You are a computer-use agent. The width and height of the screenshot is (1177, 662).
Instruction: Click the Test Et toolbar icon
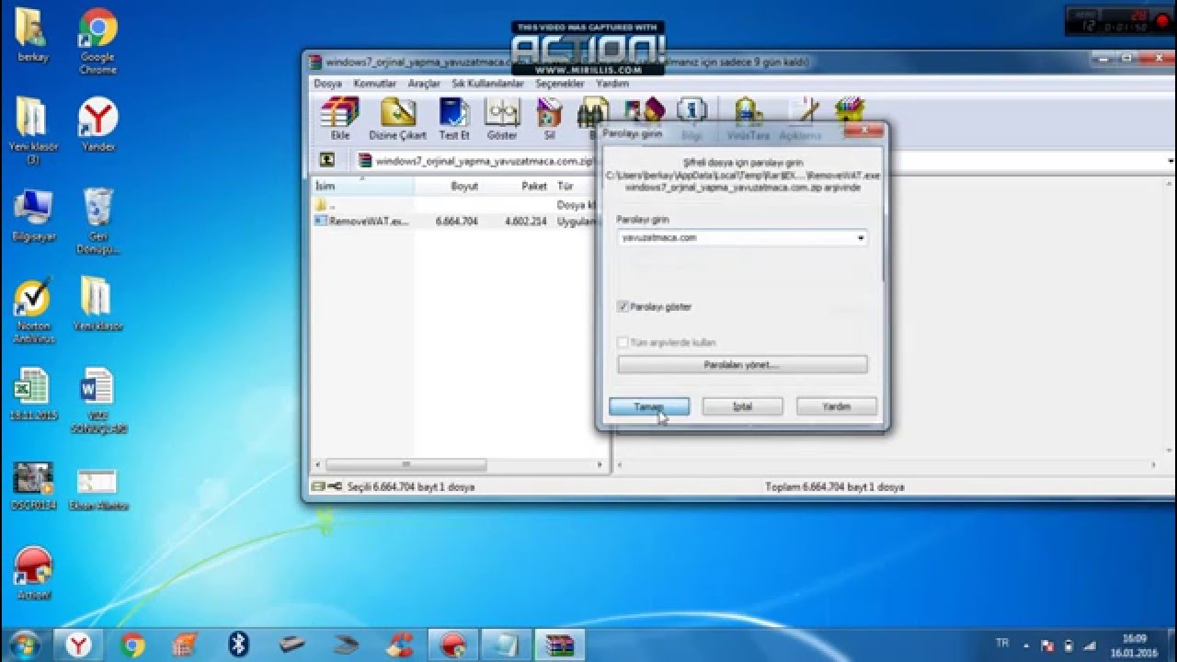454,119
